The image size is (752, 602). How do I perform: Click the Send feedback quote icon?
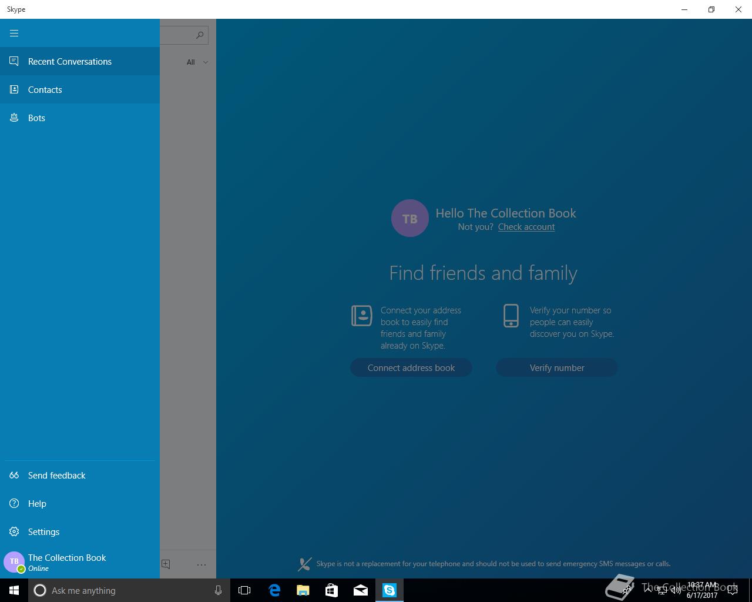click(x=14, y=475)
